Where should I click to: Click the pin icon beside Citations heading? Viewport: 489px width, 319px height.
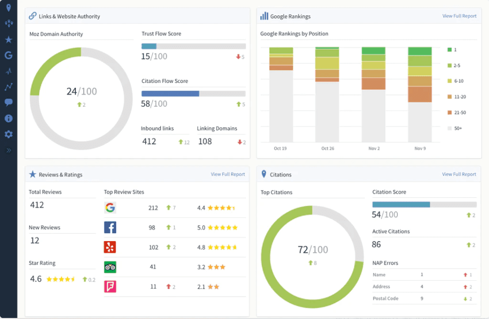264,174
